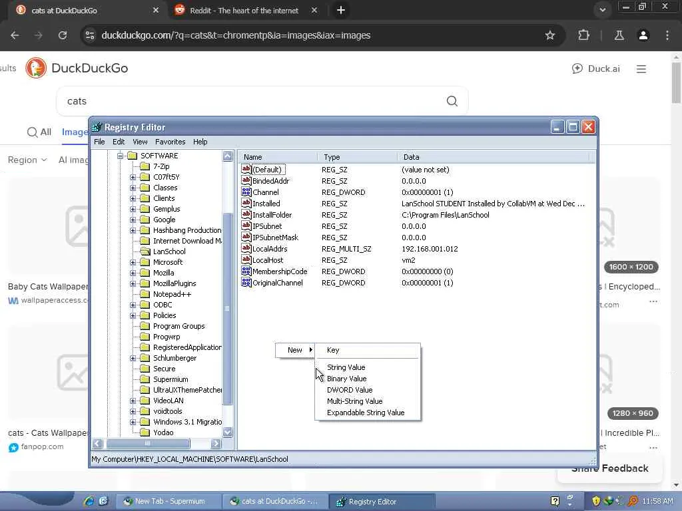Select the LocalAddrs value icon
The image size is (682, 511).
tap(246, 249)
